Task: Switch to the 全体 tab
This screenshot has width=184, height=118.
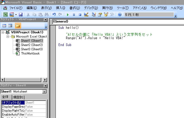Action: click(5, 97)
